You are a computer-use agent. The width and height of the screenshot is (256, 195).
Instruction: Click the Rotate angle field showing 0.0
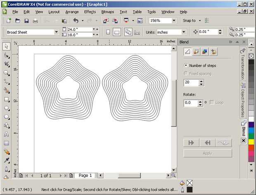pos(191,103)
